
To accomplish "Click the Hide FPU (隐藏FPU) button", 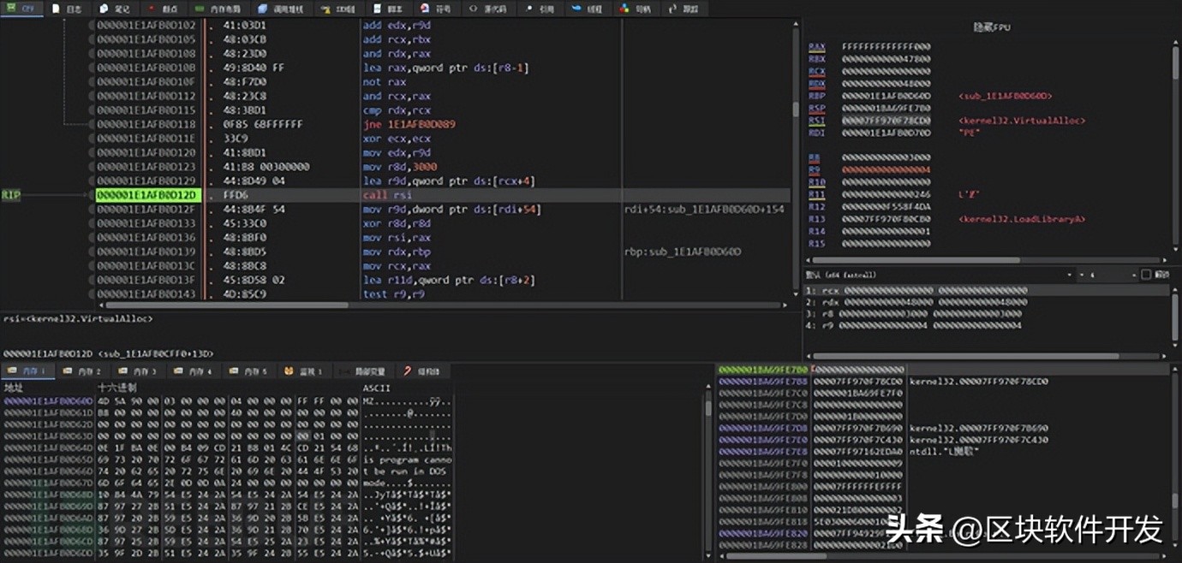I will (992, 27).
